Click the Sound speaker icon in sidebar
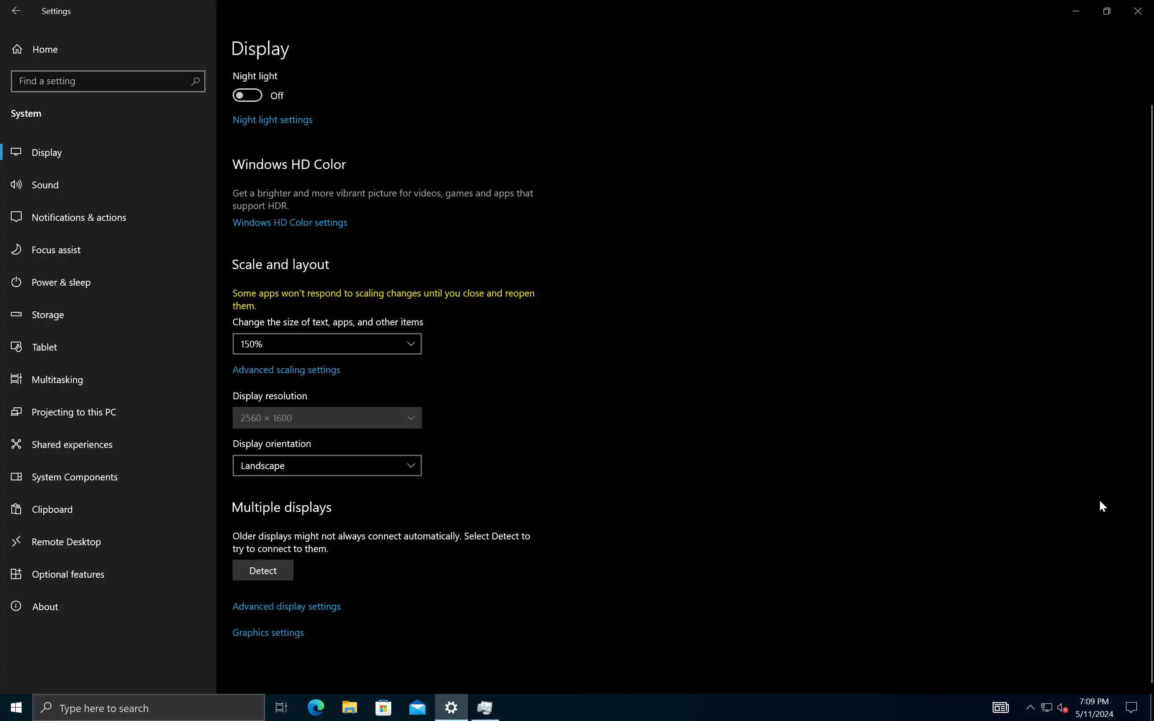1154x721 pixels. (16, 185)
